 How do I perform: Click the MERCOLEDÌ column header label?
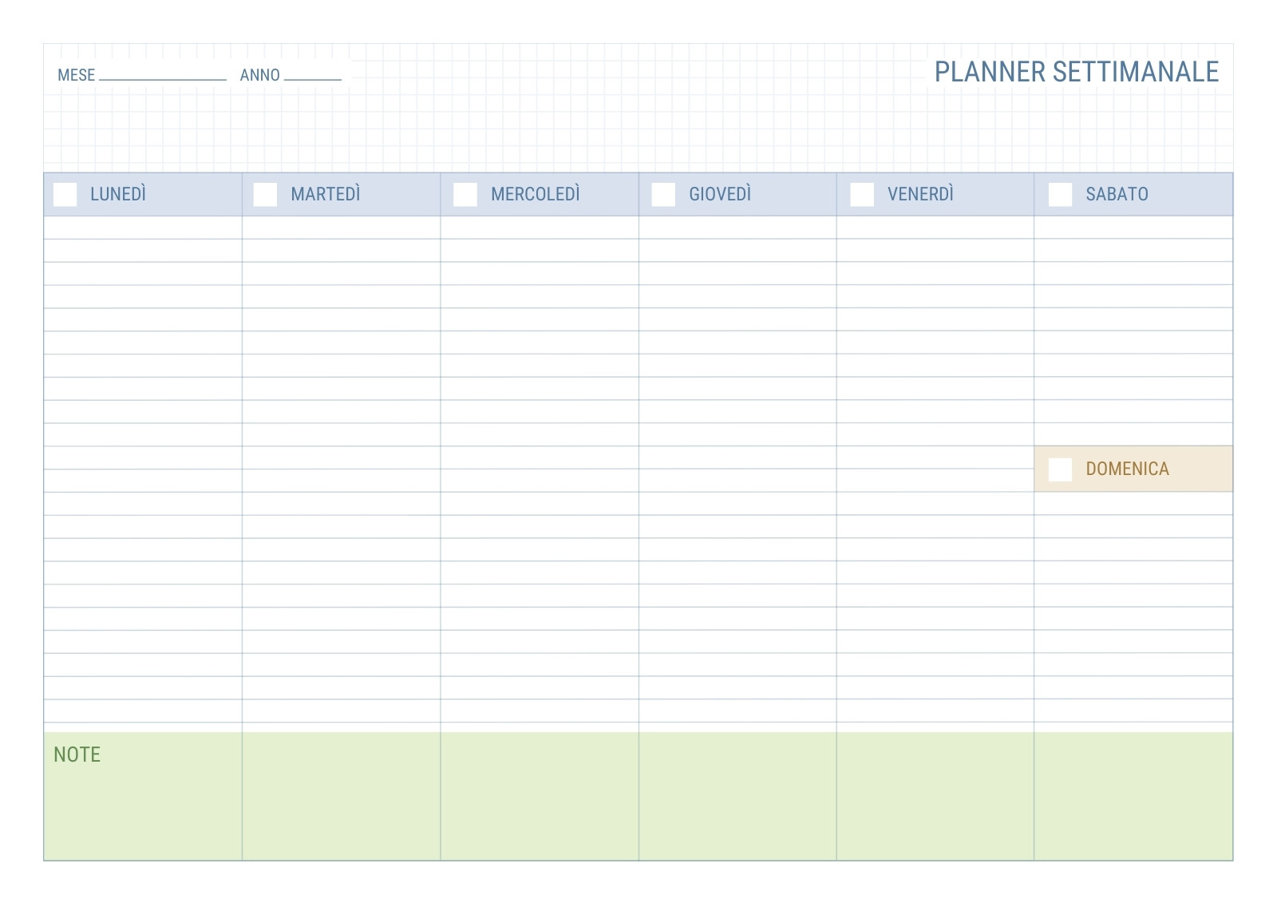pyautogui.click(x=536, y=194)
